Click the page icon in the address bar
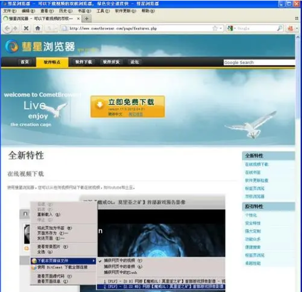302x292 pixels. click(x=65, y=28)
